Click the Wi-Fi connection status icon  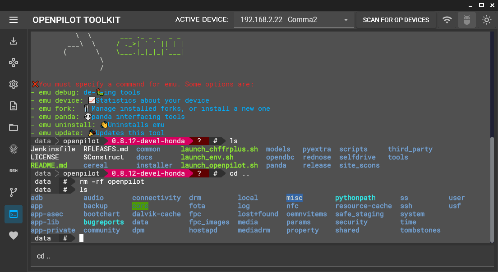point(447,20)
